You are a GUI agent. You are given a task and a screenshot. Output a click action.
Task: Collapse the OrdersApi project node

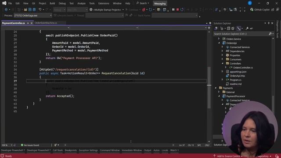point(219,43)
